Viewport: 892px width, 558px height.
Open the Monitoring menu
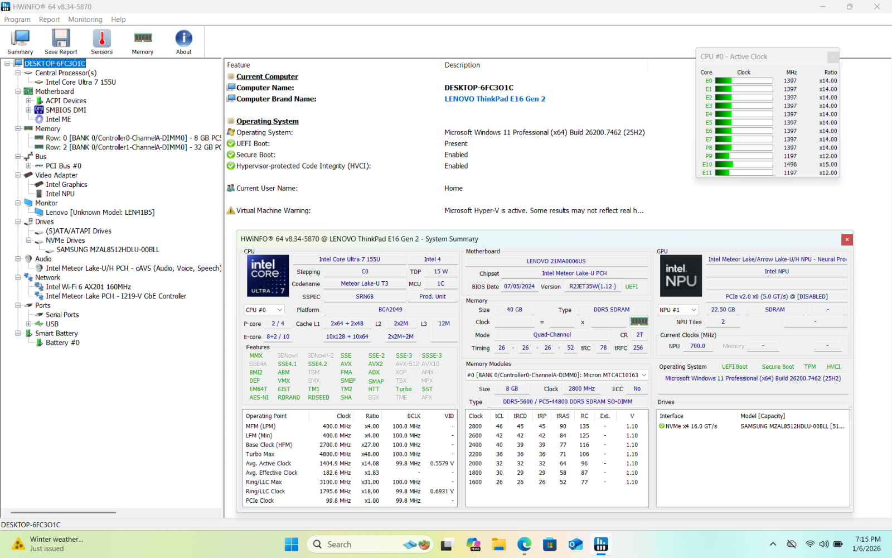[x=85, y=20]
